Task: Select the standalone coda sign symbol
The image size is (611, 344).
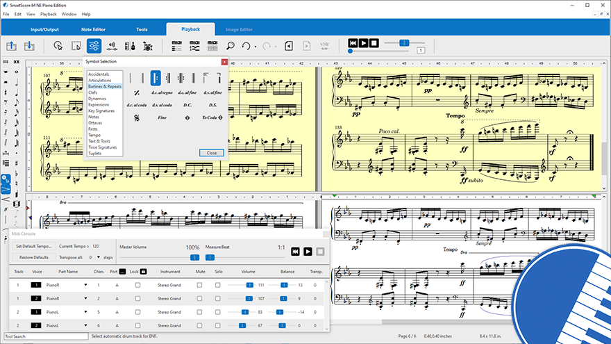Action: tap(187, 117)
